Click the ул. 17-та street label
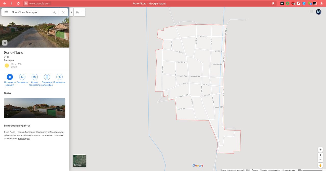 [183, 76]
